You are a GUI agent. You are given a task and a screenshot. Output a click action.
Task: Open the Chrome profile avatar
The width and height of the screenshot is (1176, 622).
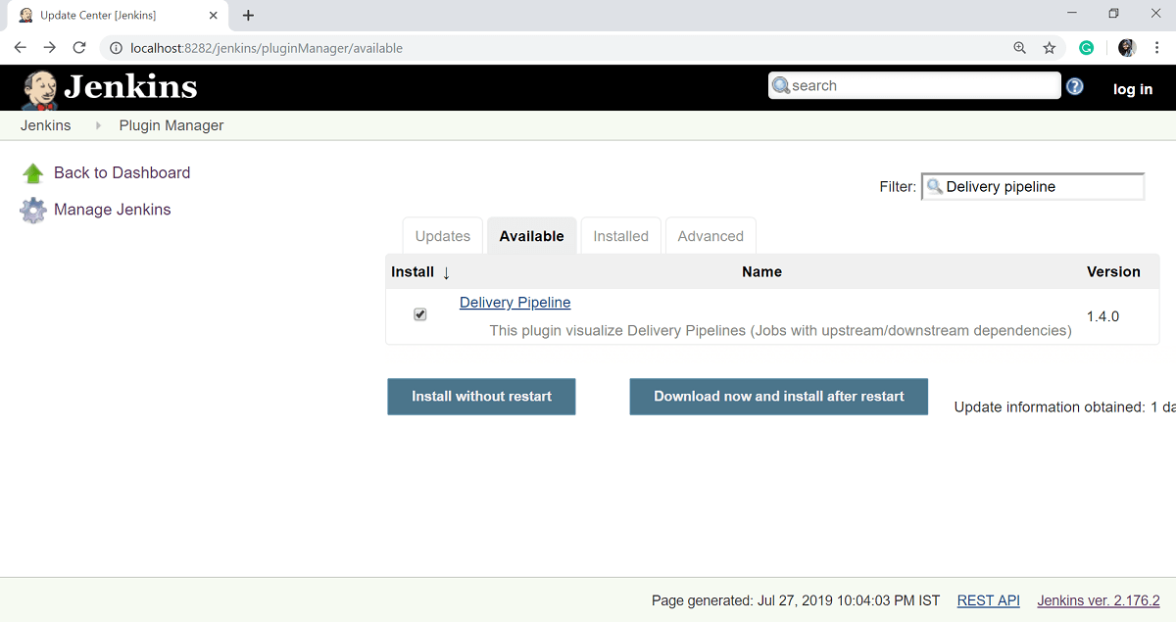pos(1127,48)
